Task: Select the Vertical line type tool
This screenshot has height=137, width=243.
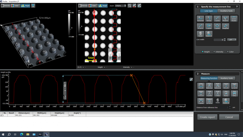Action: click(209, 19)
